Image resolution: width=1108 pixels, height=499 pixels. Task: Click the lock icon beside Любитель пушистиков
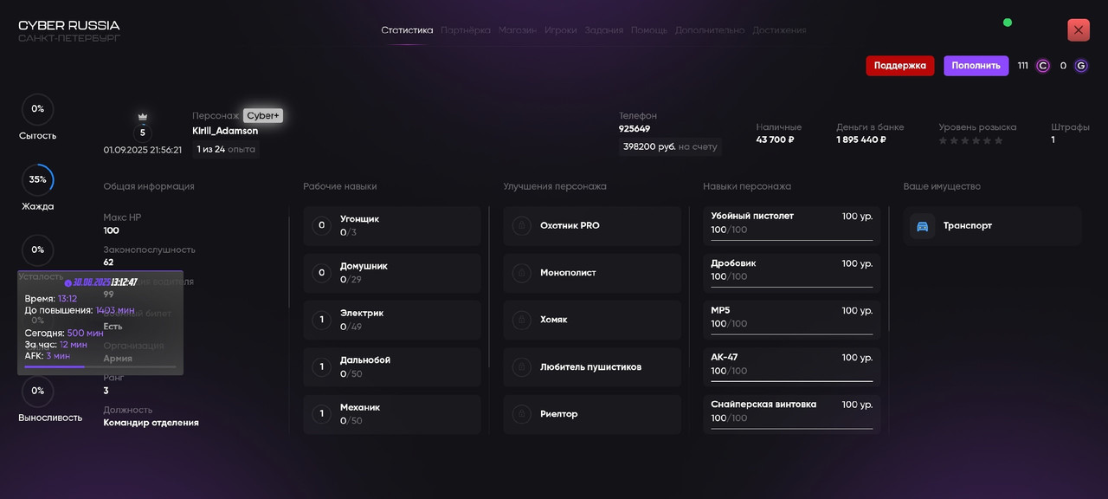(x=521, y=367)
